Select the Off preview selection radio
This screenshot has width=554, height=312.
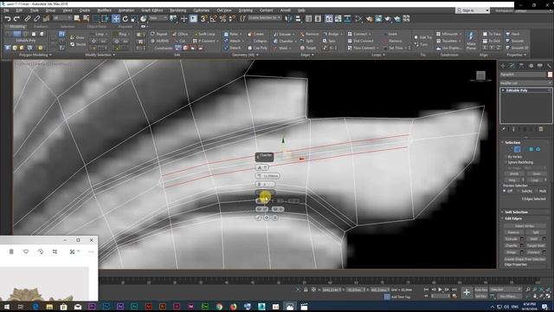coord(505,191)
